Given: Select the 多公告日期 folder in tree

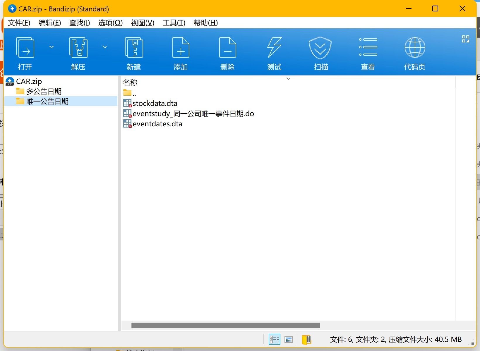Looking at the screenshot, I should point(44,92).
